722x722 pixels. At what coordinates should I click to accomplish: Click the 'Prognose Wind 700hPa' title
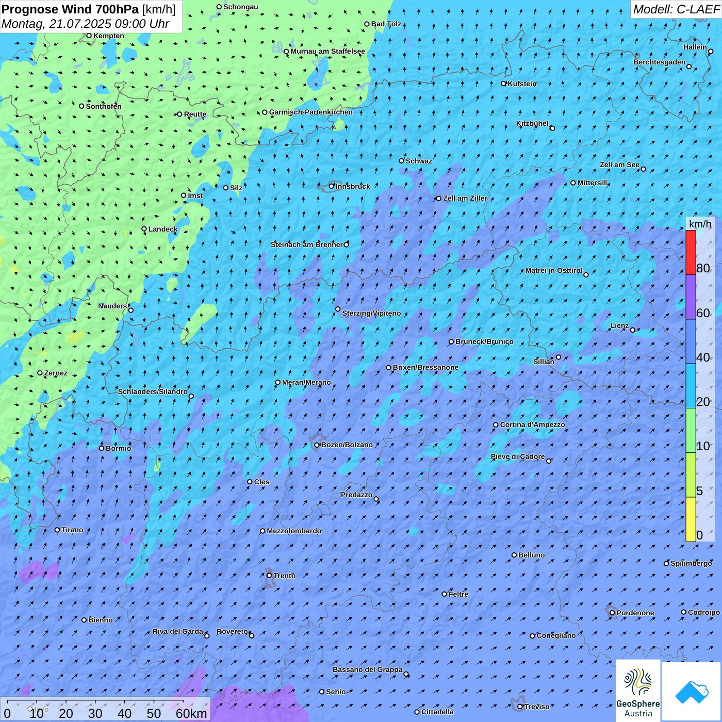click(70, 9)
